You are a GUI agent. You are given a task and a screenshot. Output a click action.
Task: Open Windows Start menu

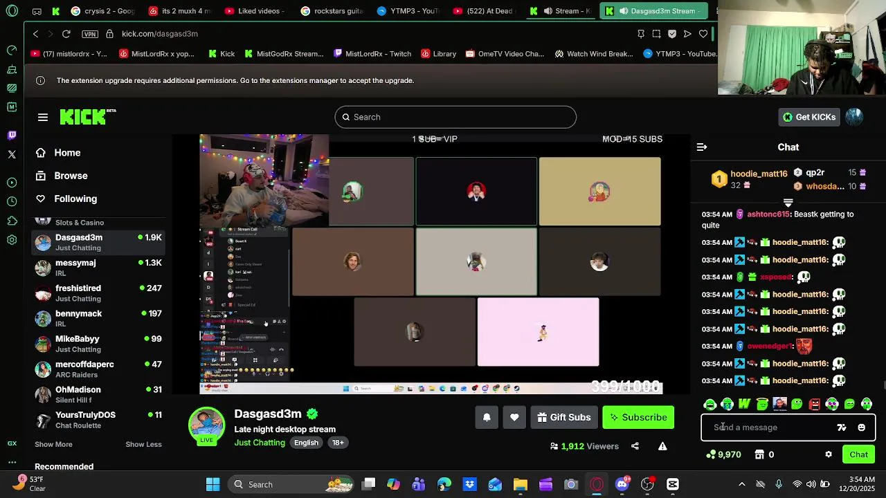(213, 484)
